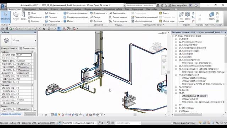
Task: Open the Справка по свойствам link
Action: [11, 114]
